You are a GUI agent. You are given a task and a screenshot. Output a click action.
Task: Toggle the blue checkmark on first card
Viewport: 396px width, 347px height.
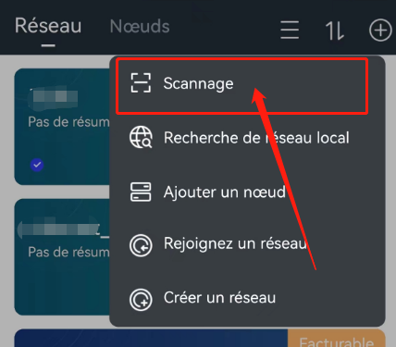click(x=37, y=165)
